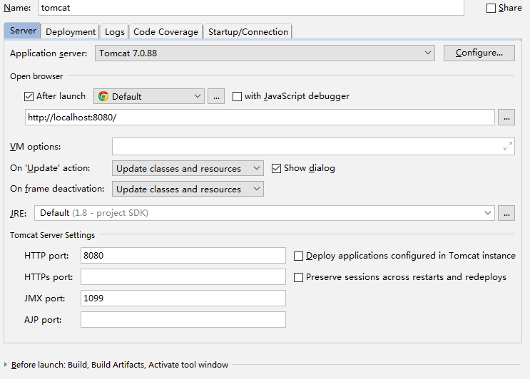The image size is (530, 379).
Task: Click the expand icon in VM options field
Action: pos(507,147)
